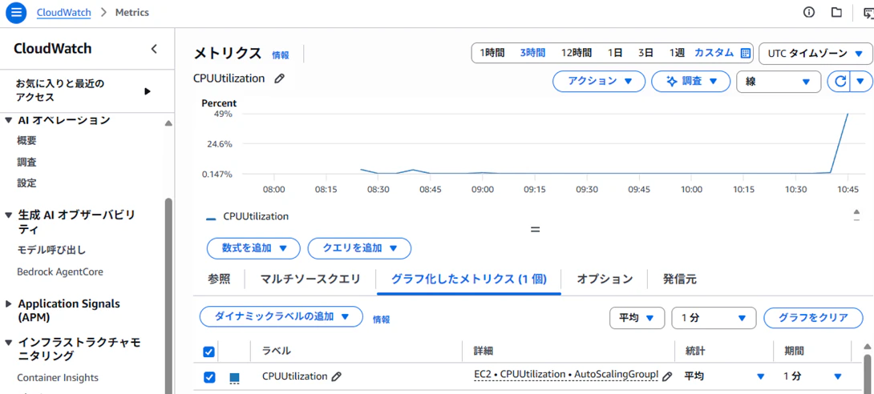The image size is (874, 394).
Task: Open 情報 link next to メトリクス
Action: coord(281,55)
